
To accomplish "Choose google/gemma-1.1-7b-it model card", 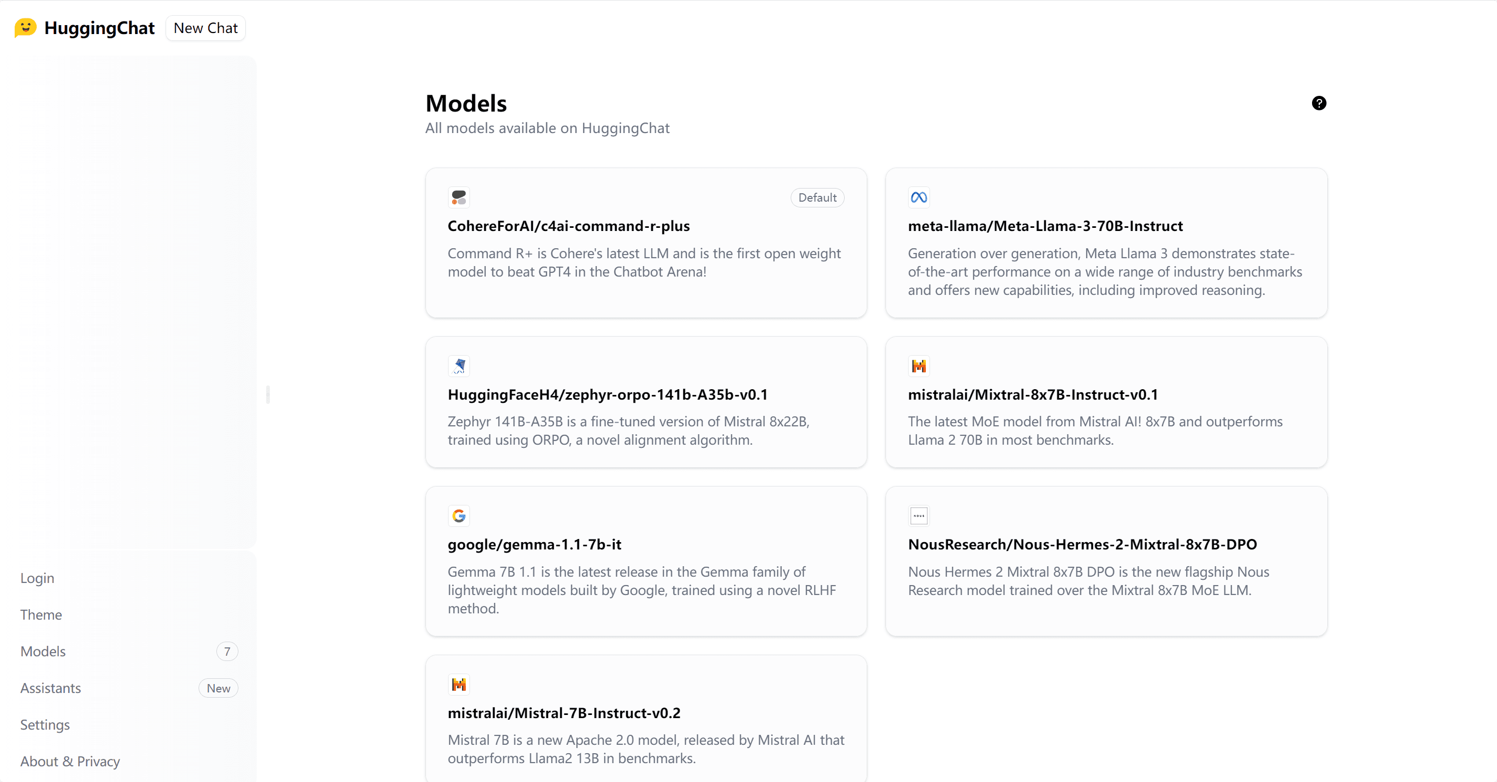I will click(646, 561).
